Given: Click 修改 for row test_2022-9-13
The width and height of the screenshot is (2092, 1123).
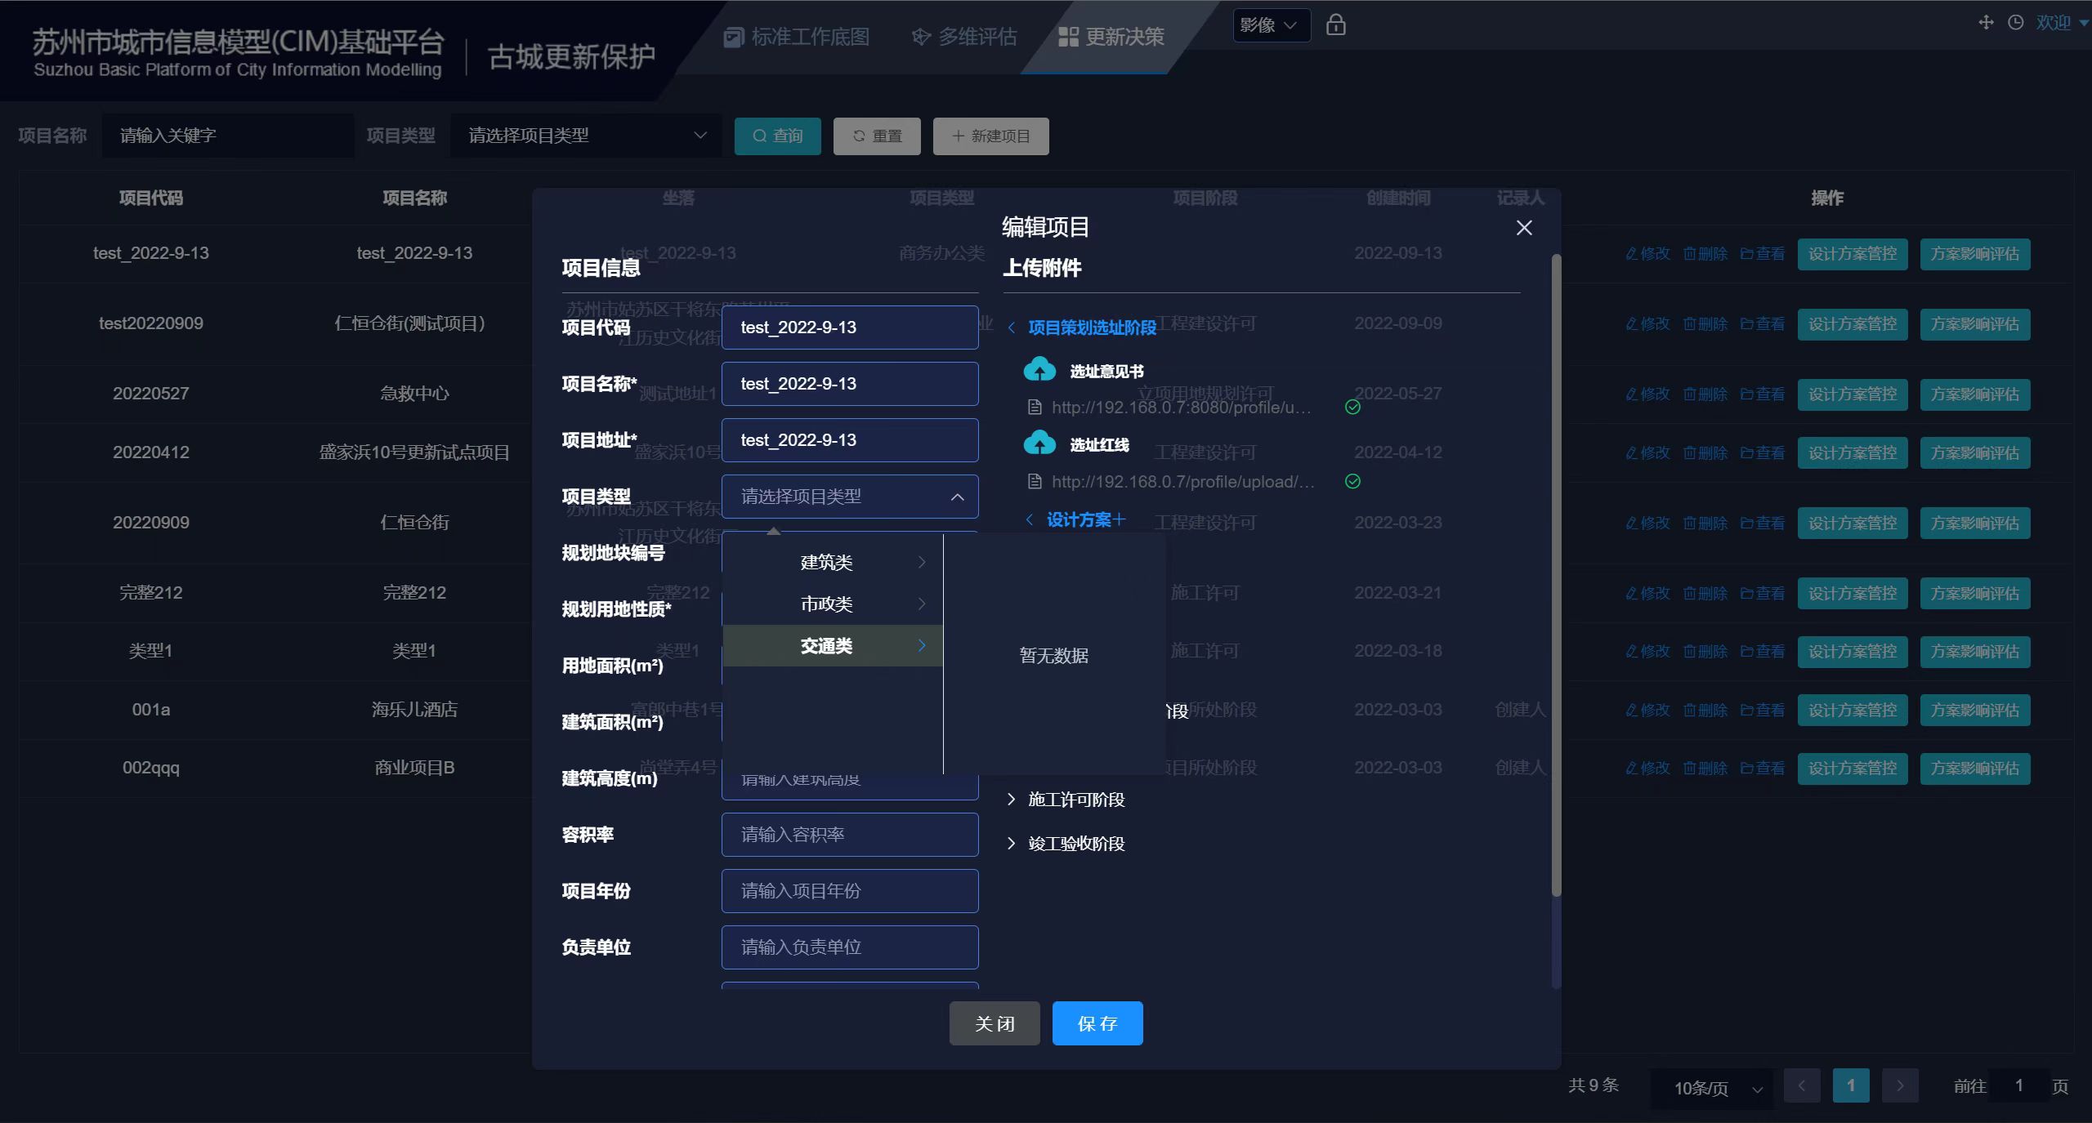Looking at the screenshot, I should 1647,254.
